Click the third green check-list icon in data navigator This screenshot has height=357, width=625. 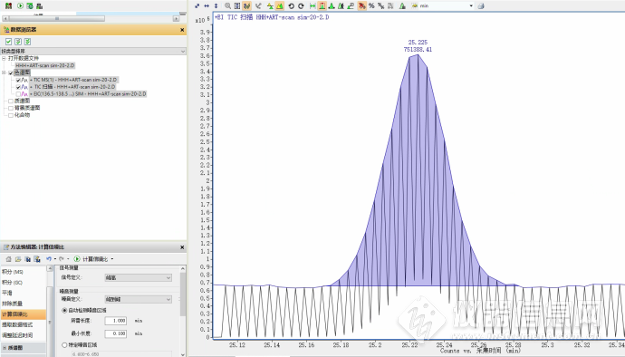pyautogui.click(x=27, y=42)
